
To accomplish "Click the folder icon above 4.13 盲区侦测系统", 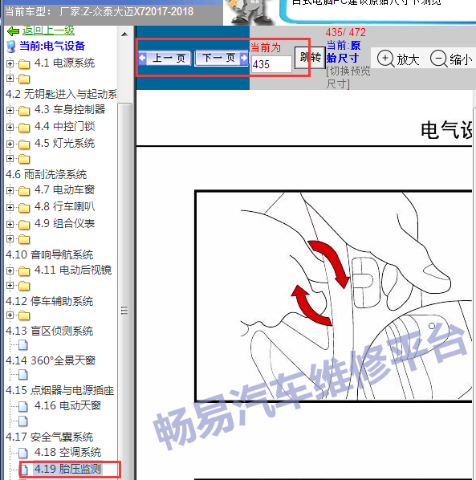I will tap(24, 315).
